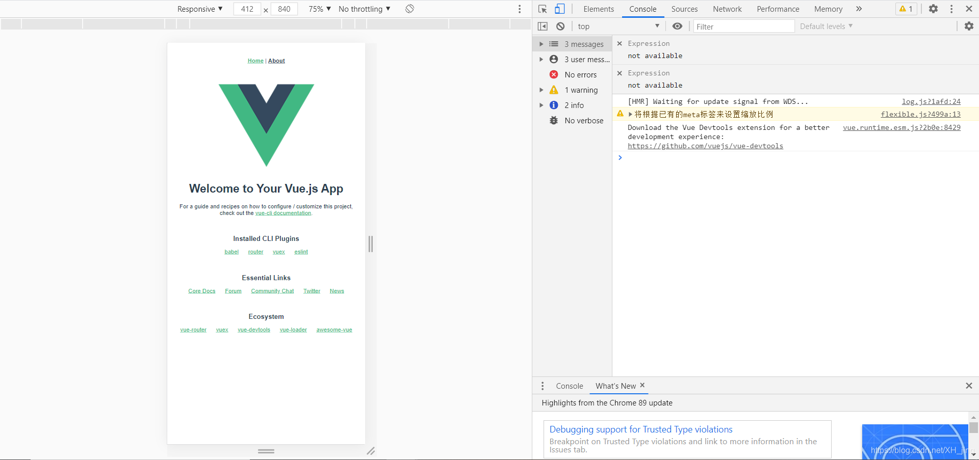Open the flexible.js?499a:13 source link

click(x=920, y=115)
